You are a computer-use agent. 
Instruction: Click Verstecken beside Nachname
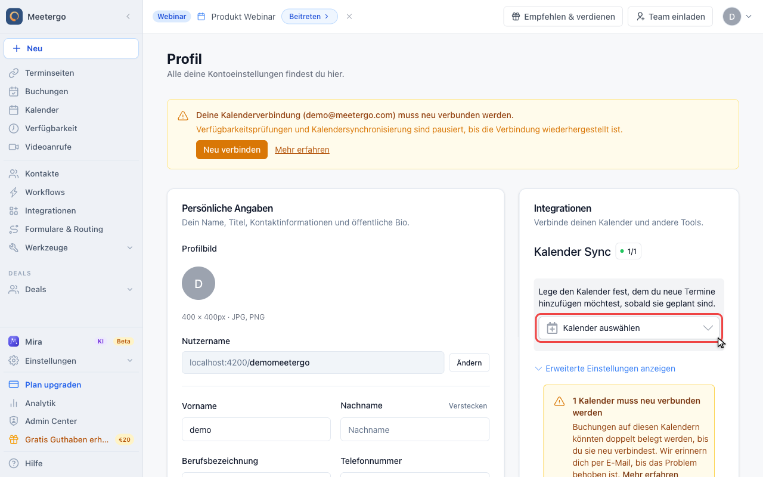(x=468, y=405)
